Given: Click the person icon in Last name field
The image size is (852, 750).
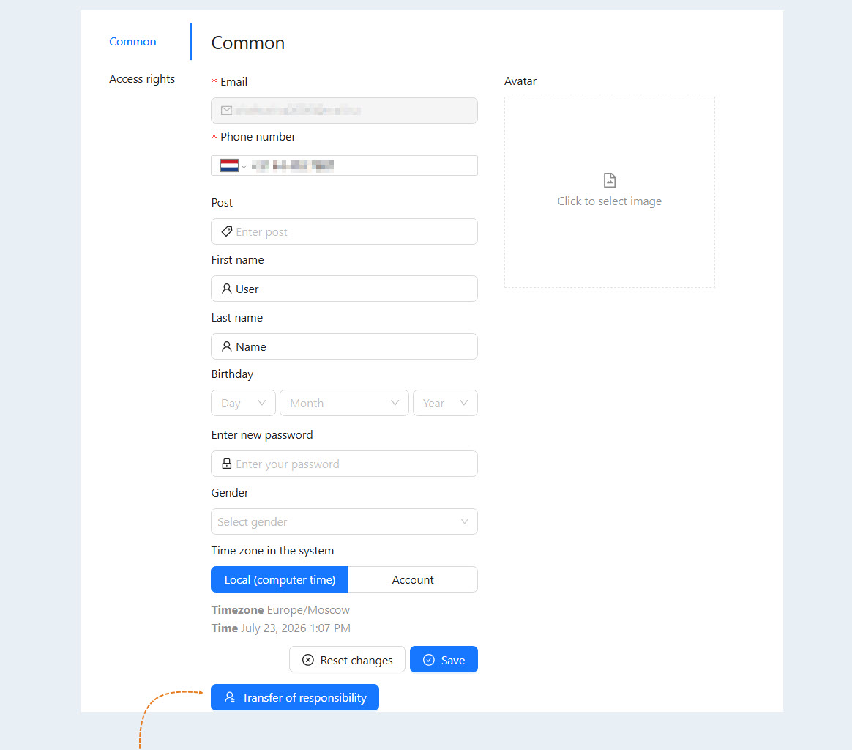Looking at the screenshot, I should point(227,346).
